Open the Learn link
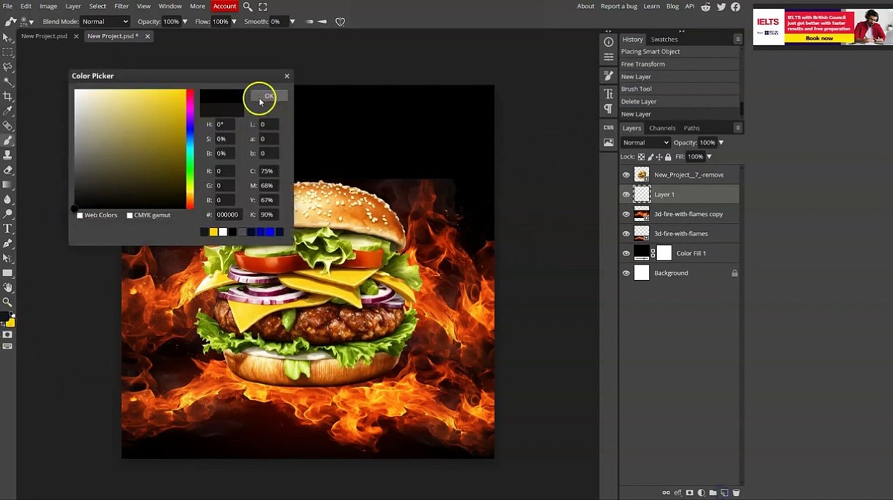The image size is (893, 500). [x=651, y=6]
